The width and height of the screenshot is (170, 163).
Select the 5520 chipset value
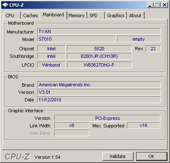(x=99, y=49)
